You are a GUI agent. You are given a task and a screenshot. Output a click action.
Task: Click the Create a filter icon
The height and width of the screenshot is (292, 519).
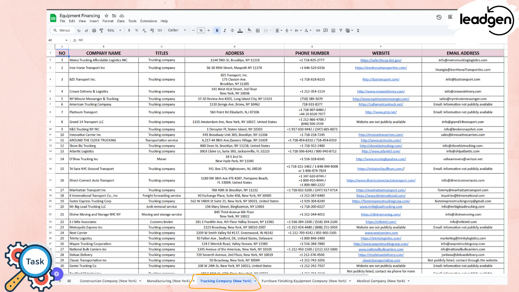point(341,30)
